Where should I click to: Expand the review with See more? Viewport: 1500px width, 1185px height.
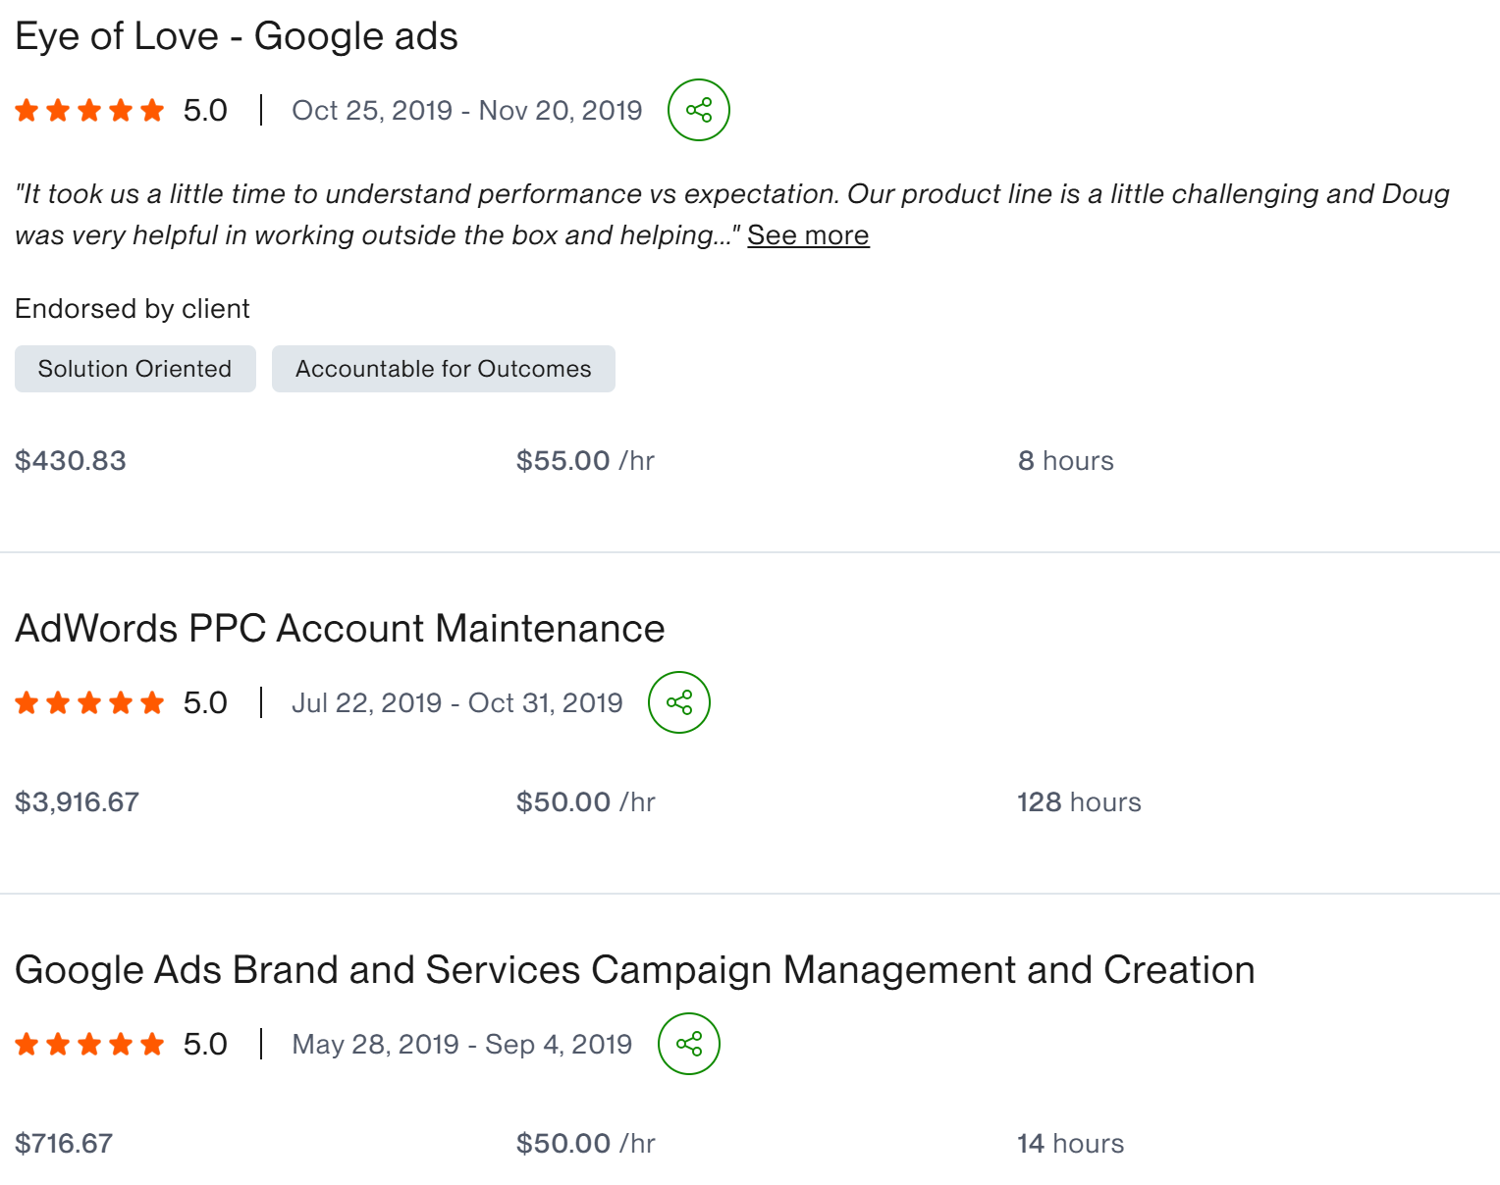pyautogui.click(x=808, y=235)
